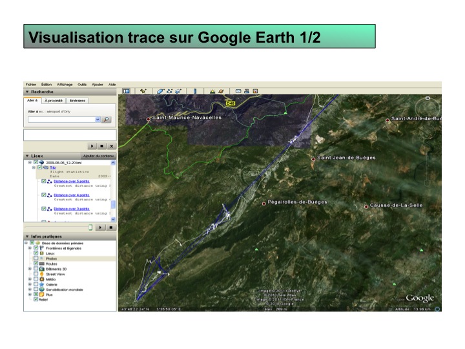The width and height of the screenshot is (465, 349).
Task: Click the Ajouter du contenu button
Action: tap(98, 156)
